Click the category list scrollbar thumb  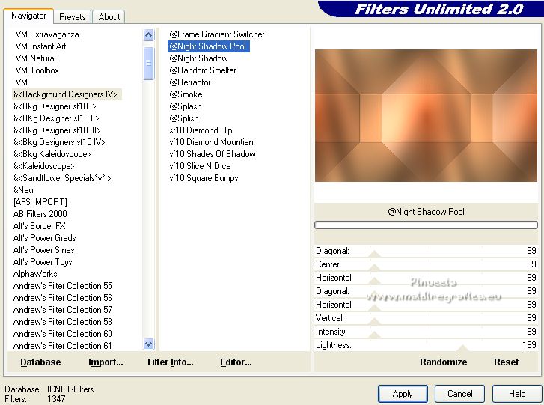pyautogui.click(x=148, y=63)
